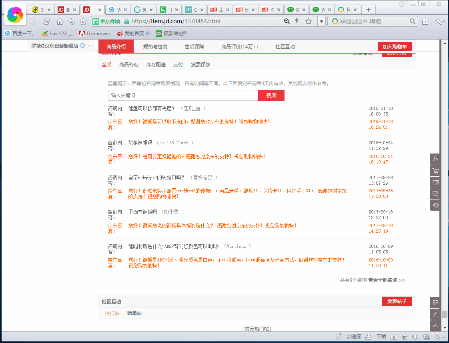
Task: Switch to the 社区互动 tab
Action: point(285,47)
